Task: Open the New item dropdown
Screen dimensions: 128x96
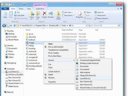Action: [67, 12]
